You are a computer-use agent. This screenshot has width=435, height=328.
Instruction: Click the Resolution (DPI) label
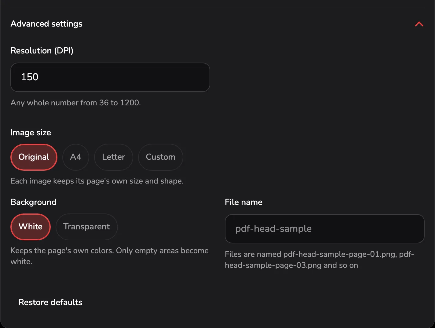(x=42, y=51)
